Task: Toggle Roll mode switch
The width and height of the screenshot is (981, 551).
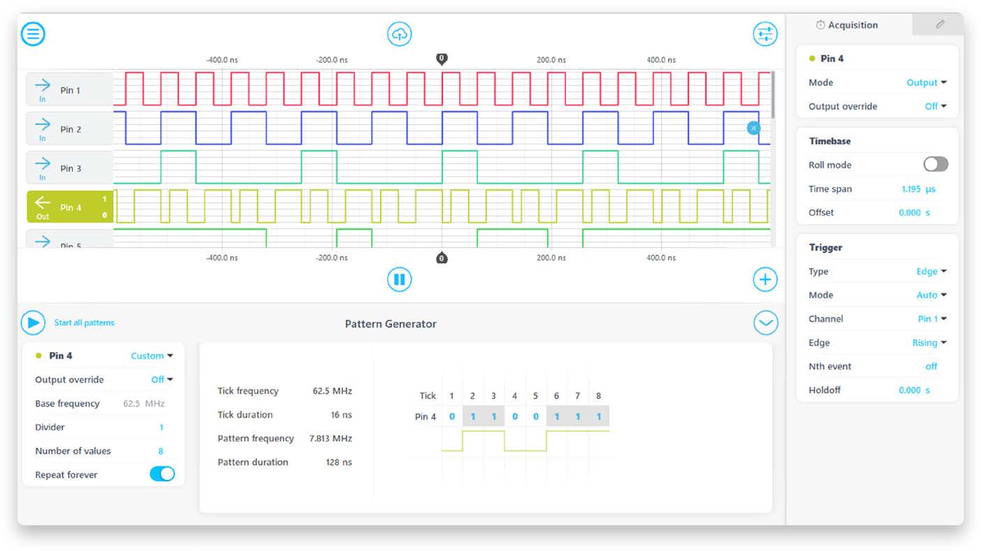Action: pos(936,164)
